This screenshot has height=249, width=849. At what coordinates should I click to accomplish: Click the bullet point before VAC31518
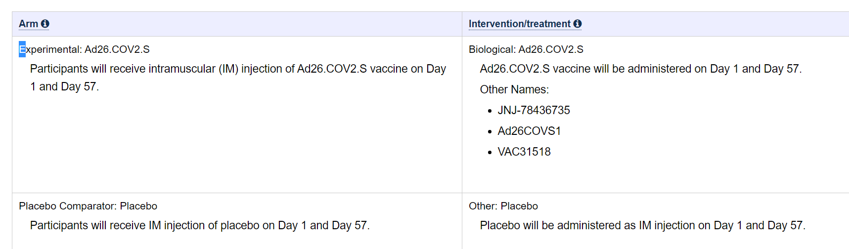(490, 153)
